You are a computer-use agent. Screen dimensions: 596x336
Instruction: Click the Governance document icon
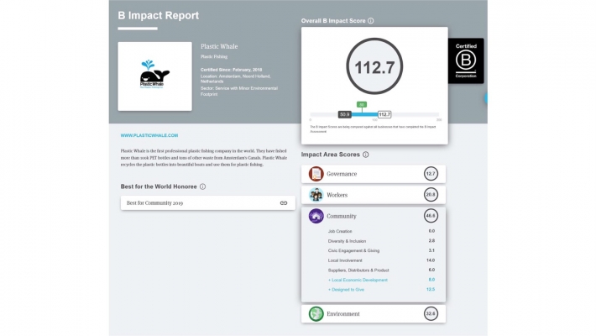tap(316, 174)
